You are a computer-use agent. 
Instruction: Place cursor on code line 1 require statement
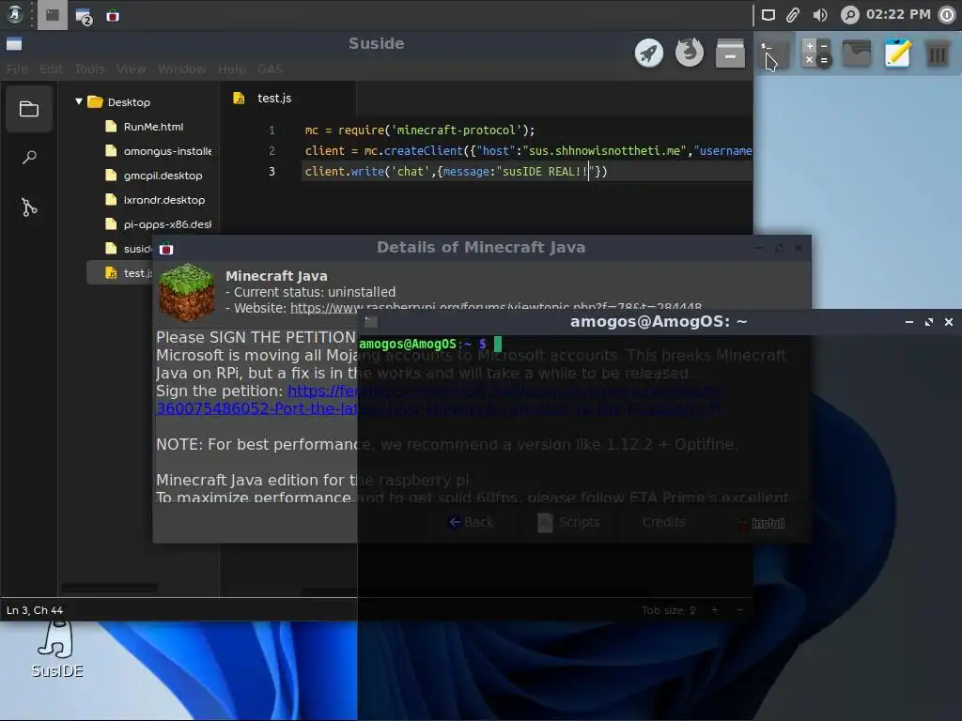[420, 130]
